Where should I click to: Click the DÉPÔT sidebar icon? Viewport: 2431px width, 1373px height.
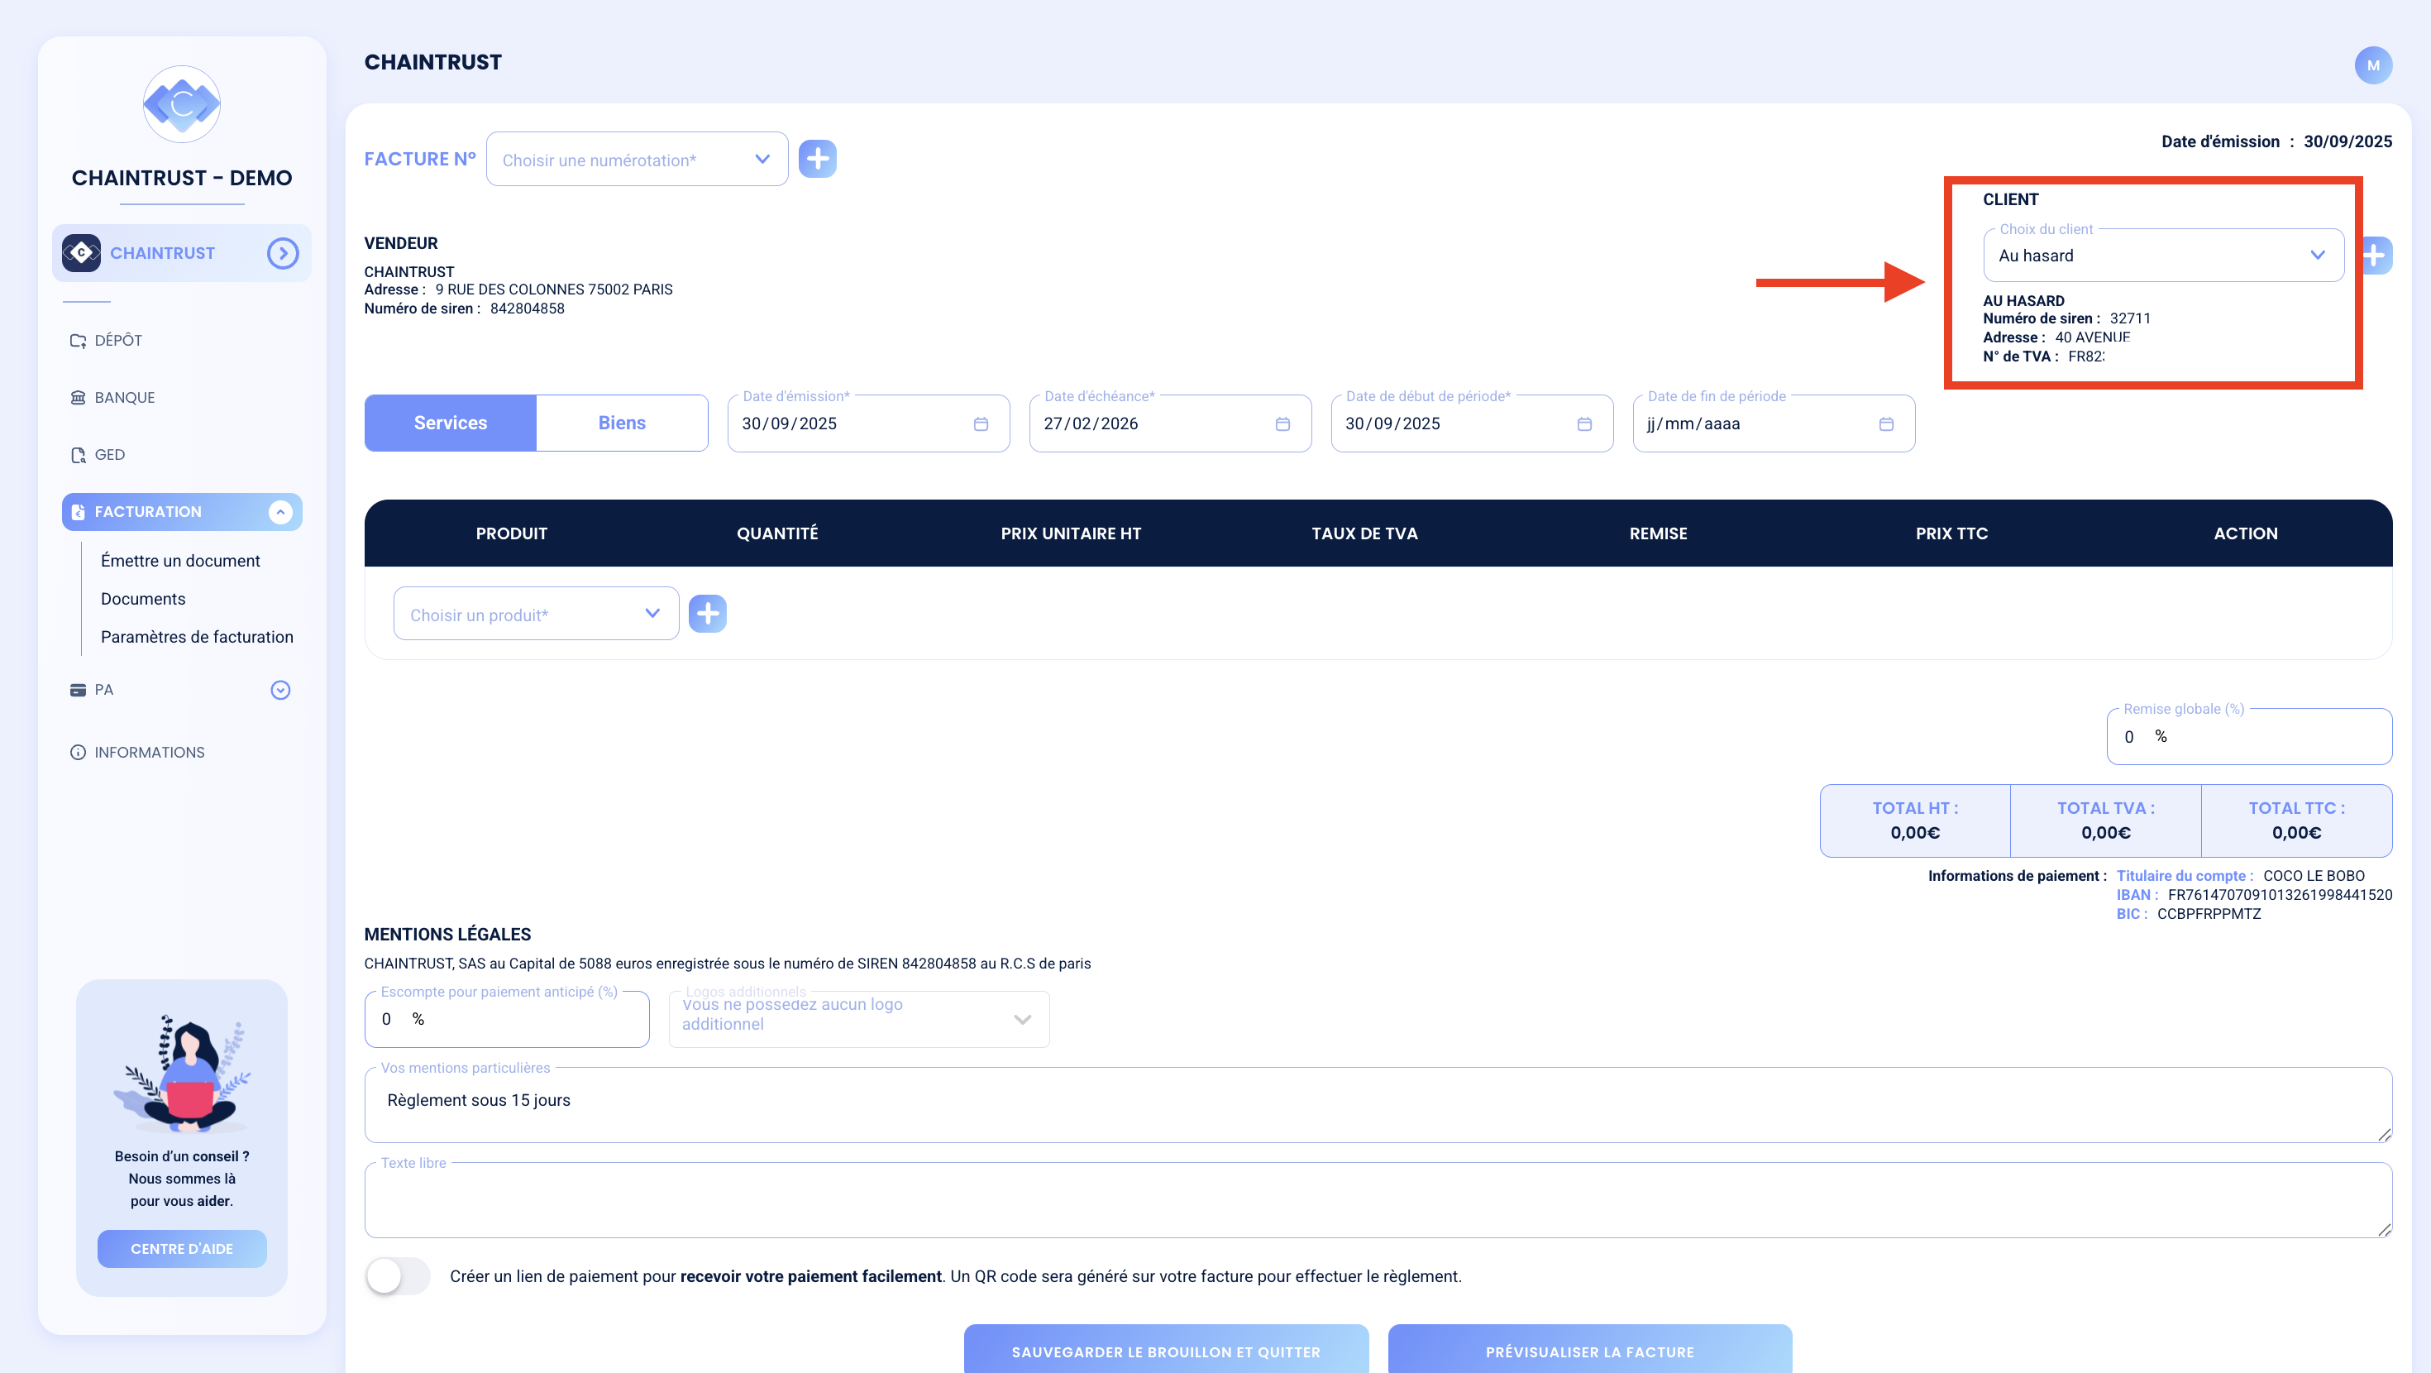pos(79,341)
